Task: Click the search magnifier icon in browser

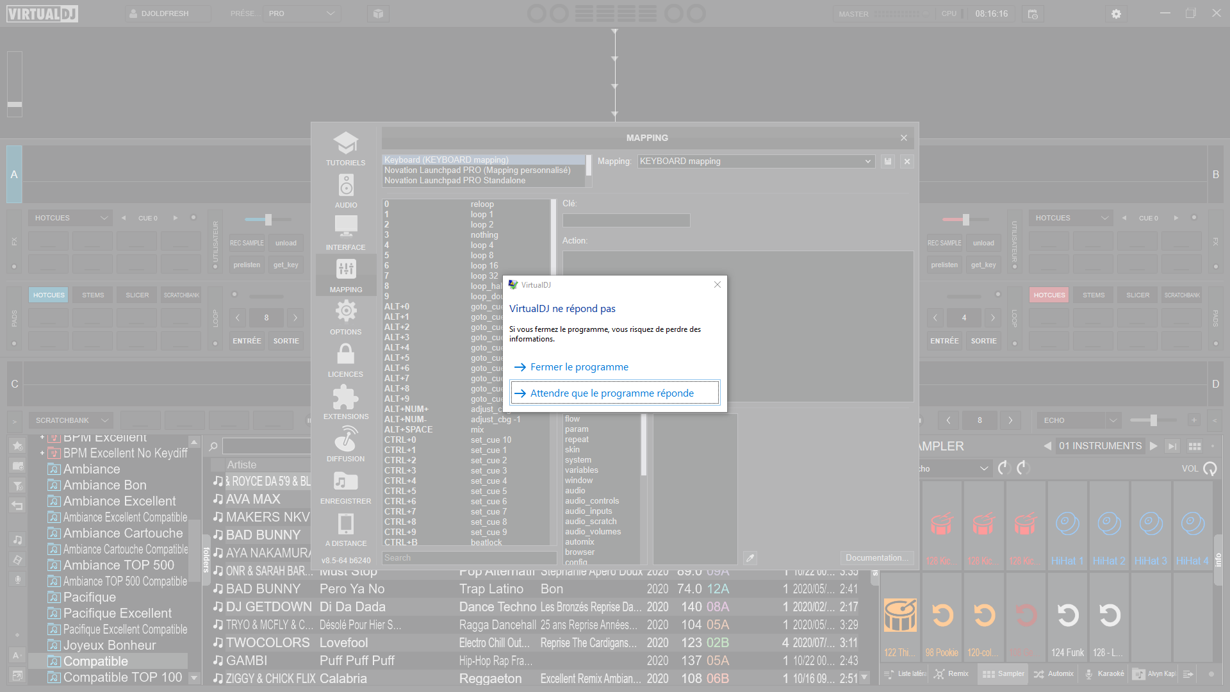Action: [x=213, y=446]
